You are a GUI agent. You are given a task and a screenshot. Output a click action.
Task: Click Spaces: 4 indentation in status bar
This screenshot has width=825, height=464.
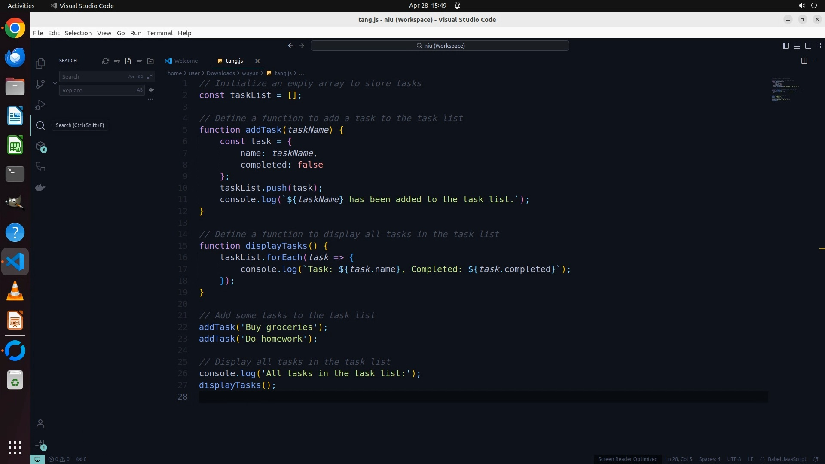click(709, 459)
